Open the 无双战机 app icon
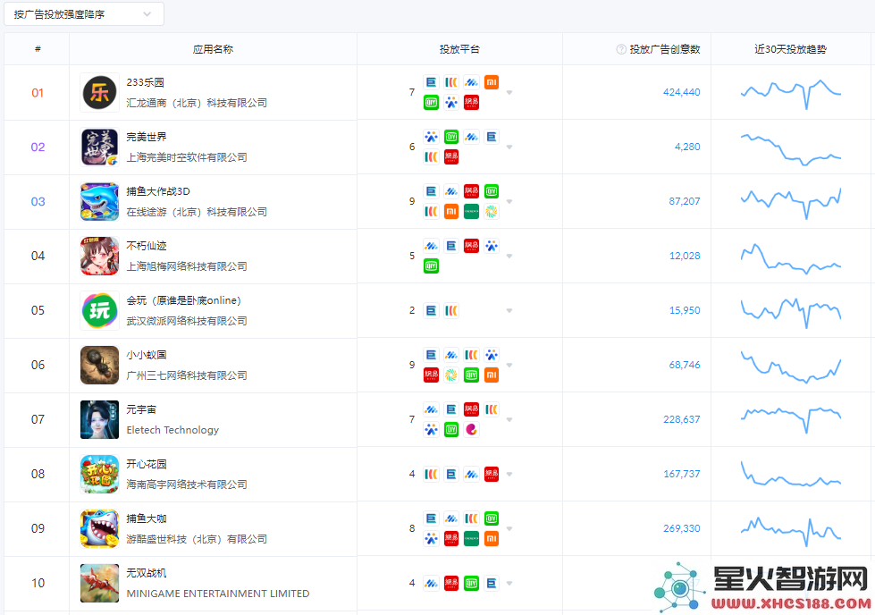This screenshot has width=875, height=615. pos(99,583)
